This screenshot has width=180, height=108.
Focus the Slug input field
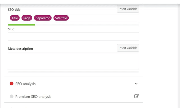tap(73, 36)
